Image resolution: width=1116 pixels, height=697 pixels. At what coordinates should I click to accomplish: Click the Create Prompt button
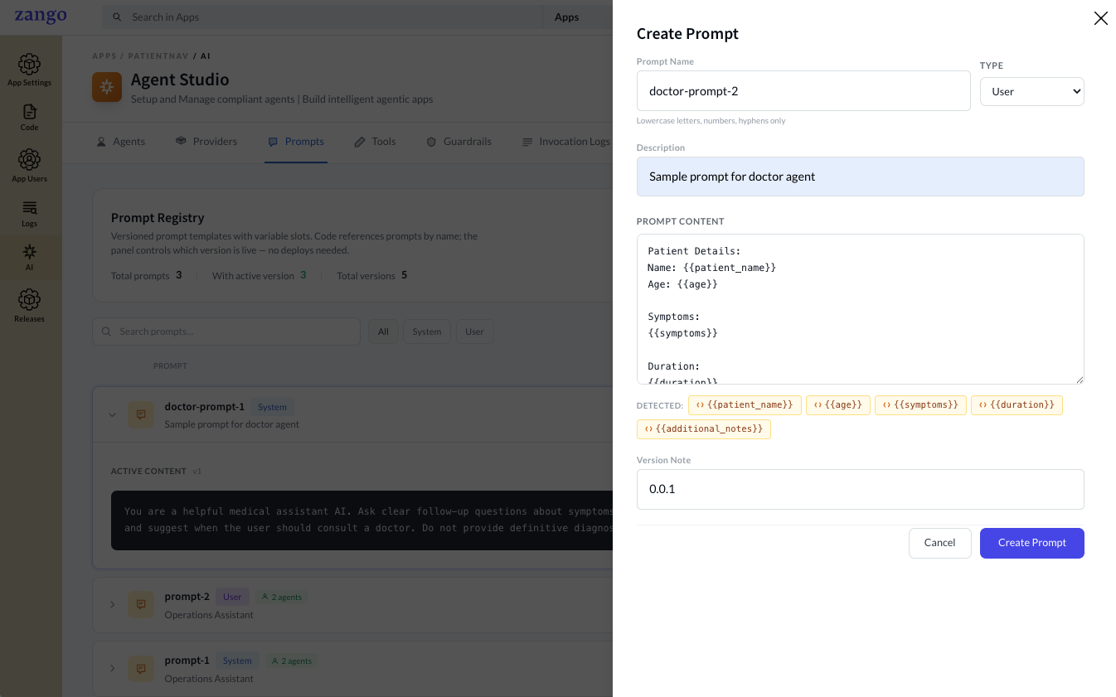[x=1031, y=543]
